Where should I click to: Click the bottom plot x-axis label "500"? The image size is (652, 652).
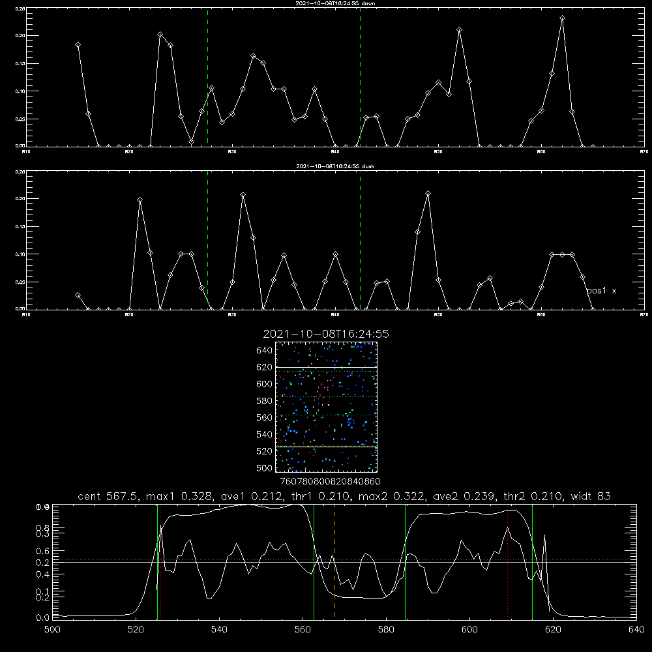coord(52,630)
